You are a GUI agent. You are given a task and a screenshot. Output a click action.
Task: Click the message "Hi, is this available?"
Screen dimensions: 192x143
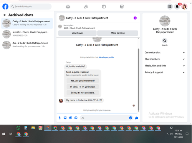(x=76, y=67)
